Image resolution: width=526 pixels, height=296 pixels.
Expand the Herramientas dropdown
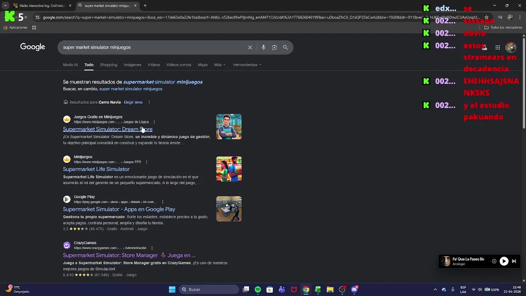click(247, 65)
